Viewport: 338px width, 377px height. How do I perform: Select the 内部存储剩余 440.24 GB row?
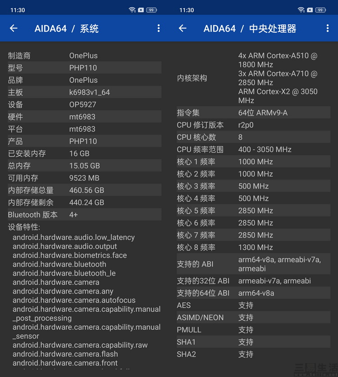tap(85, 202)
